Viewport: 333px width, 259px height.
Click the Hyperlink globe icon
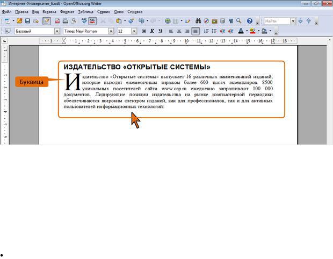pyautogui.click(x=168, y=21)
